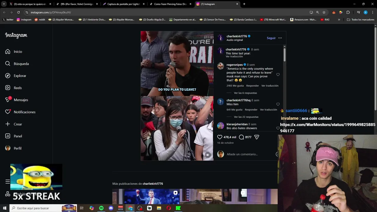This screenshot has width=377, height=212.
Task: Open Opera from taskbar
Action: (x=168, y=208)
